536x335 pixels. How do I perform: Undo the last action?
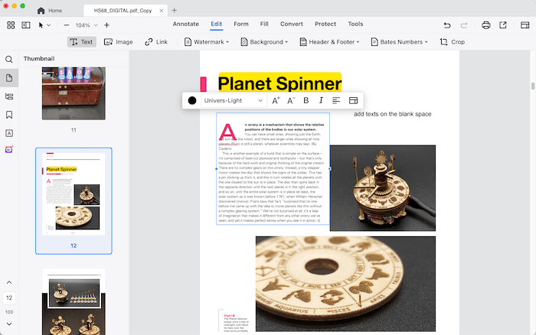(x=446, y=25)
